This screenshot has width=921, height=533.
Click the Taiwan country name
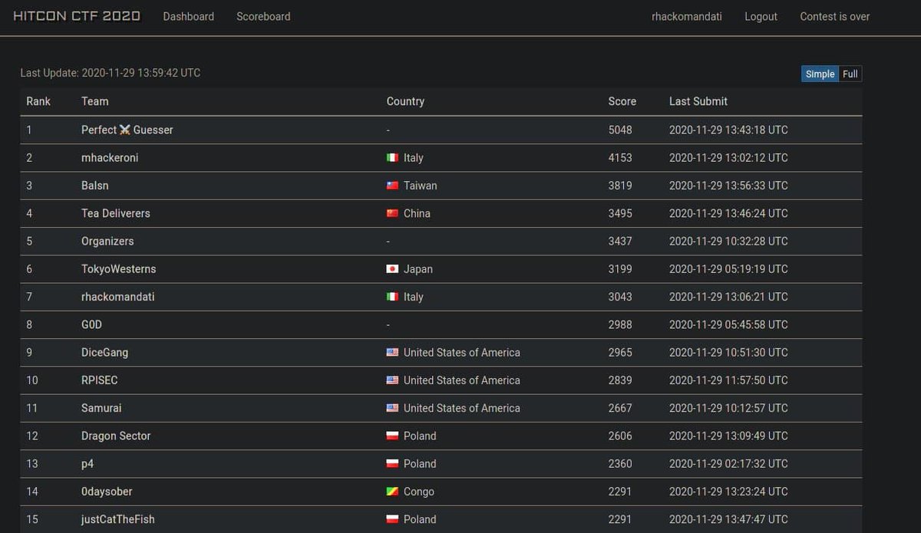pyautogui.click(x=421, y=186)
